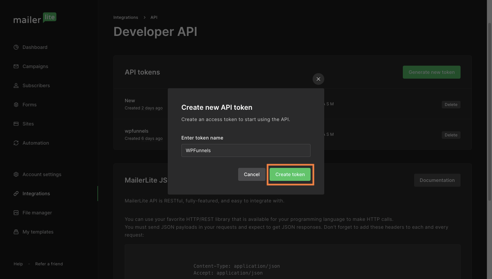The image size is (492, 279).
Task: Click the 'Enter token name' label
Action: 202,138
